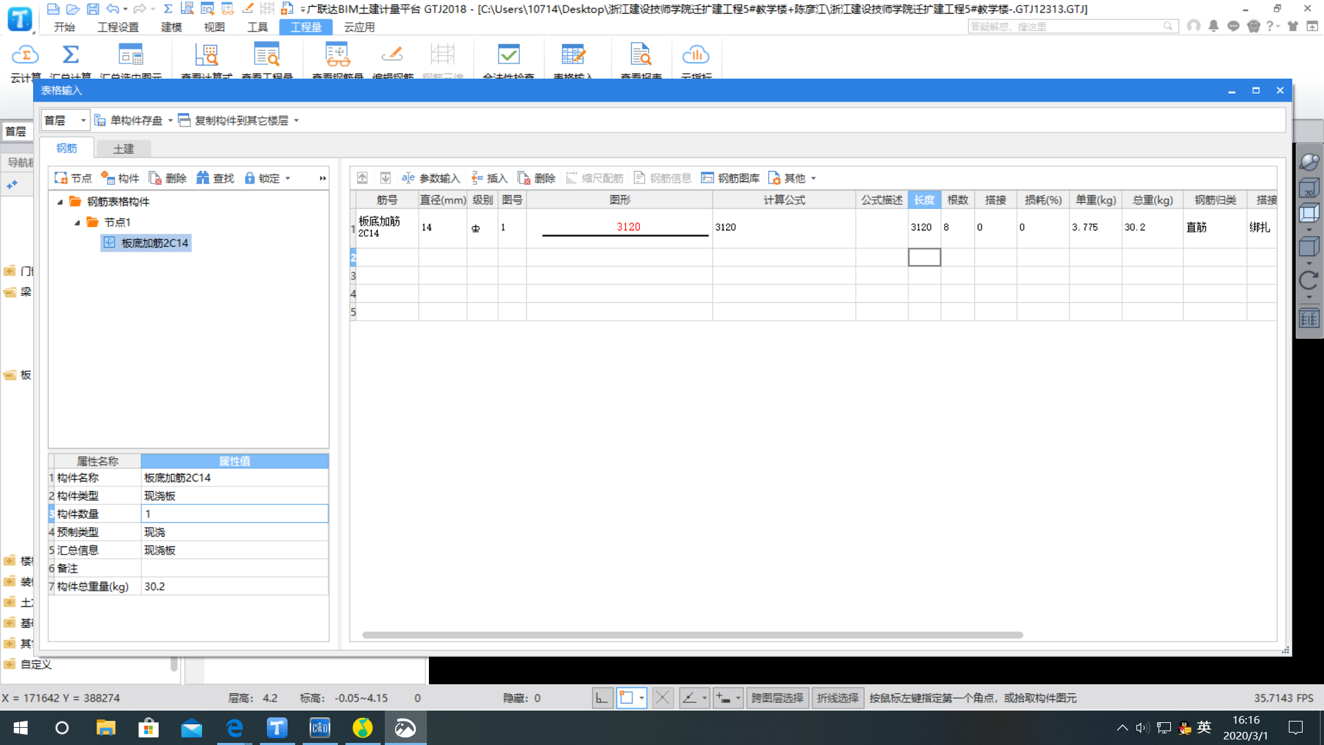Click the 计算公式 cell showing 3120

(x=784, y=228)
